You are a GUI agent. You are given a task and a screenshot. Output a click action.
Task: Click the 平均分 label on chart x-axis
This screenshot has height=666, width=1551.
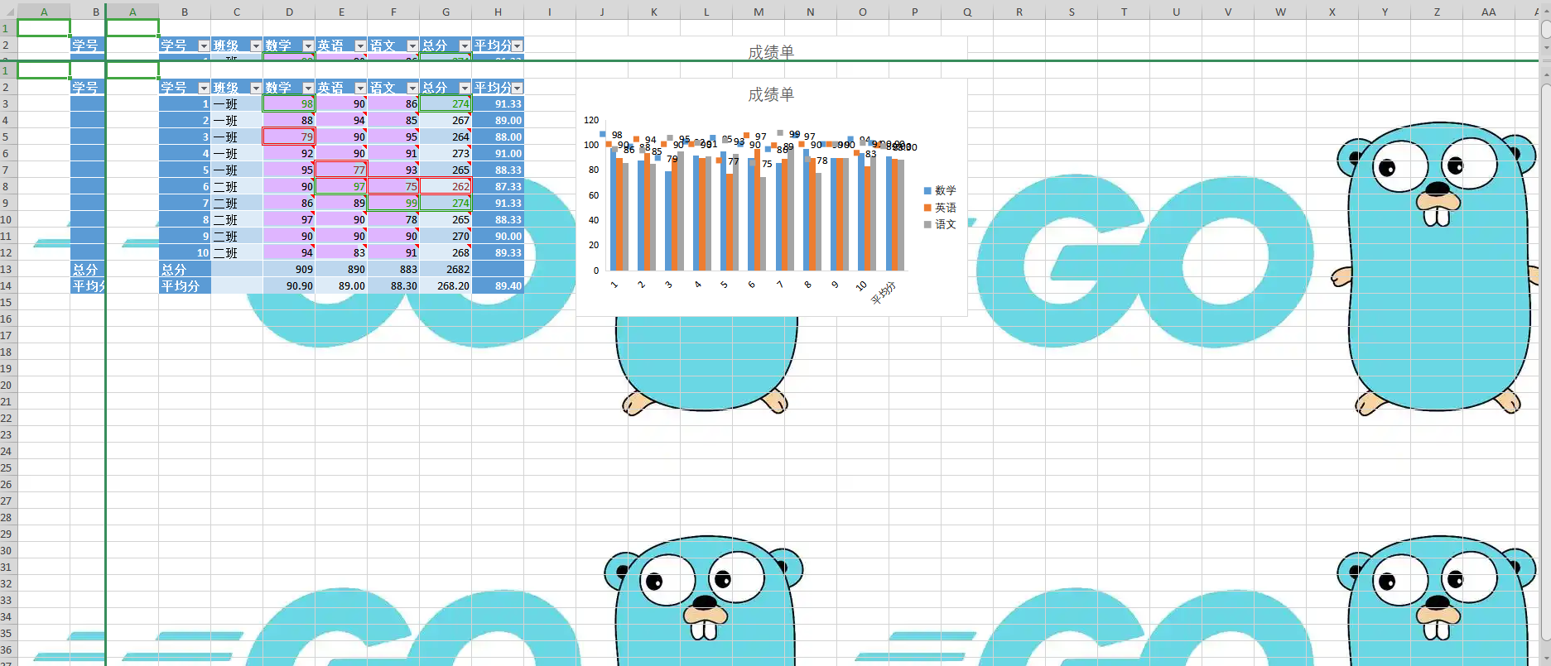(x=884, y=293)
